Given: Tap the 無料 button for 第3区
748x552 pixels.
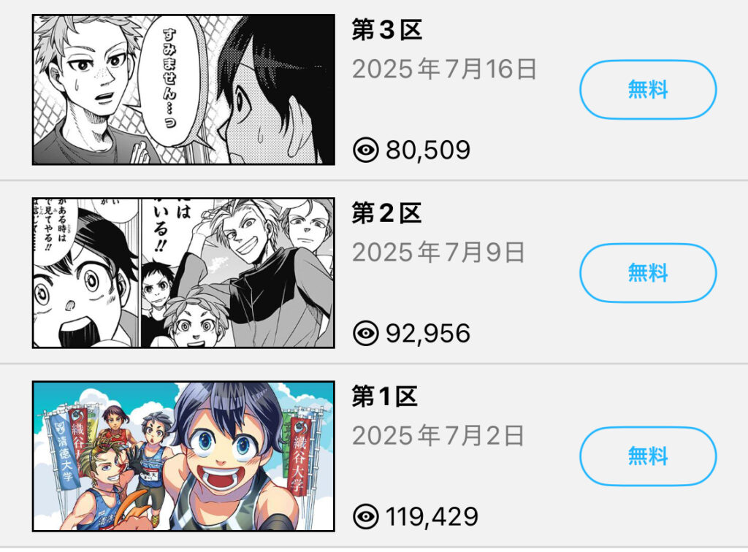Looking at the screenshot, I should click(648, 90).
